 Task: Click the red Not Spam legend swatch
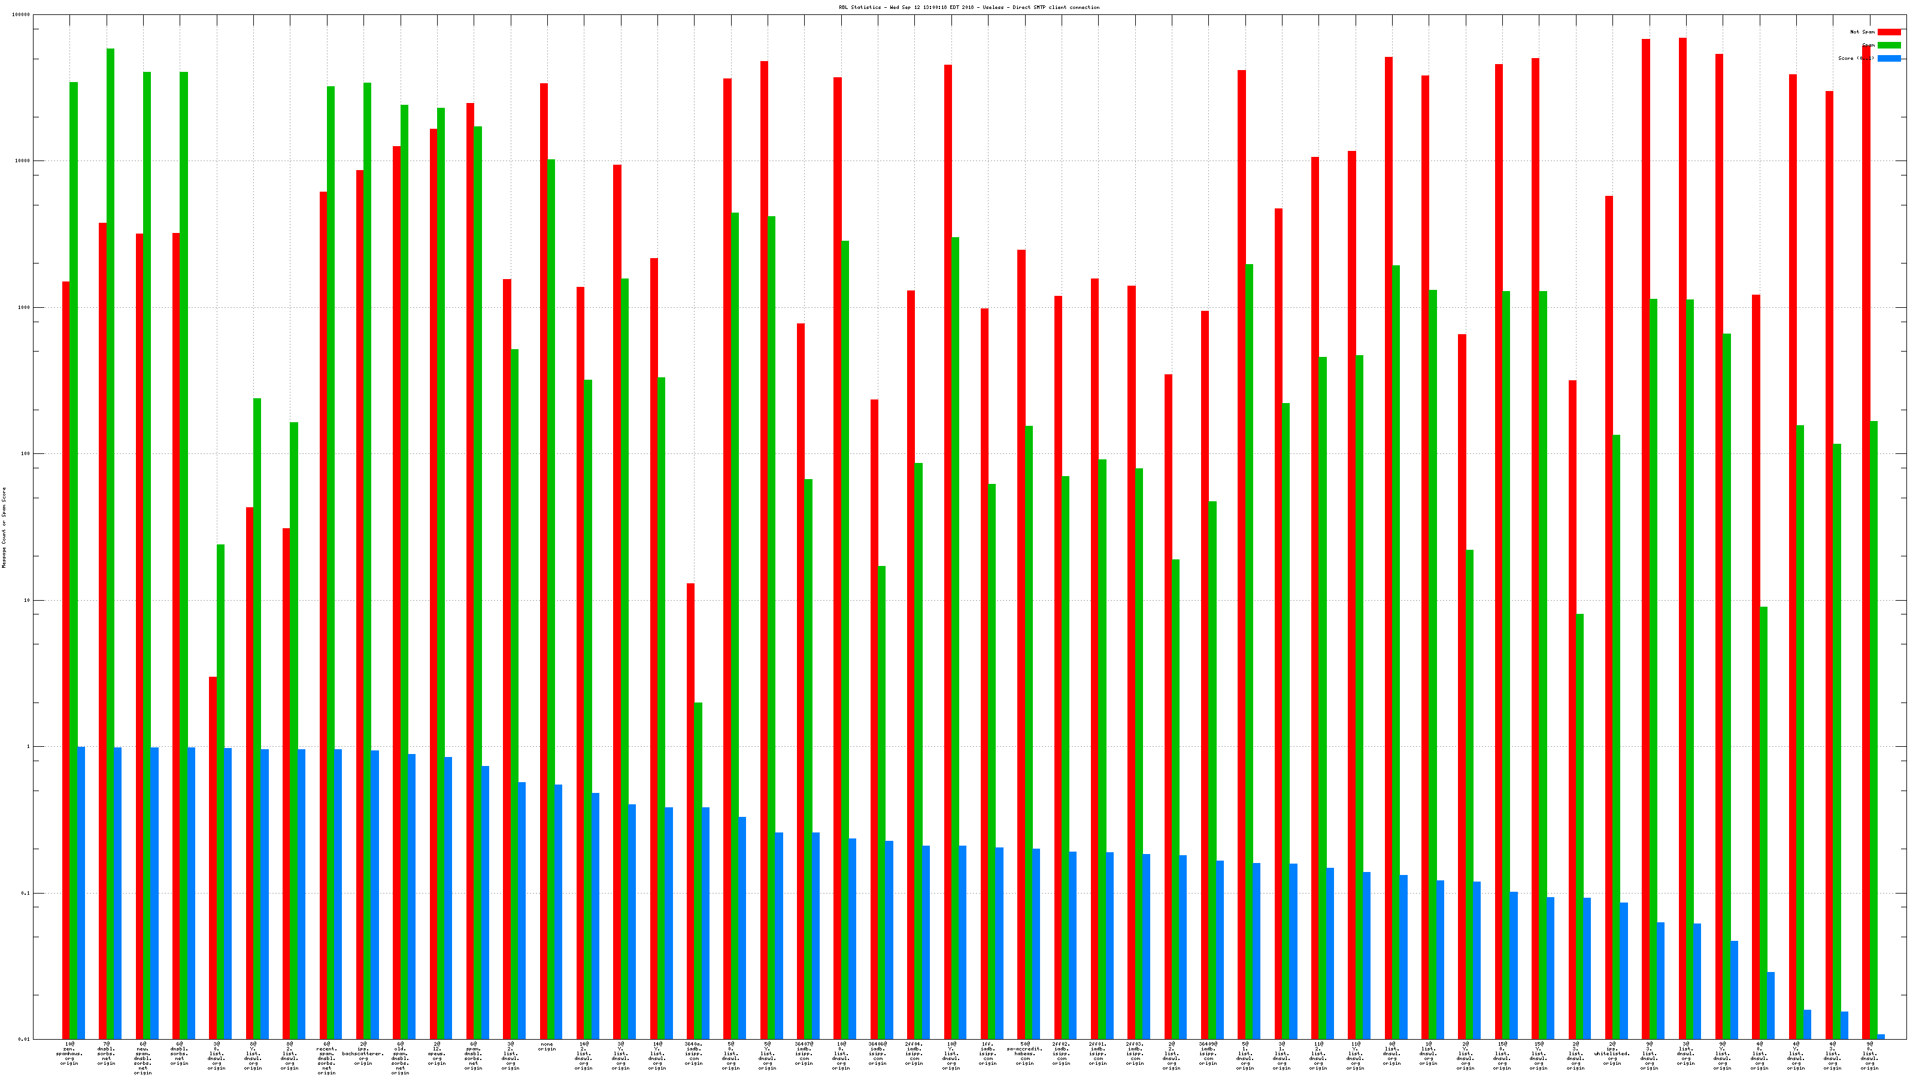coord(1888,32)
